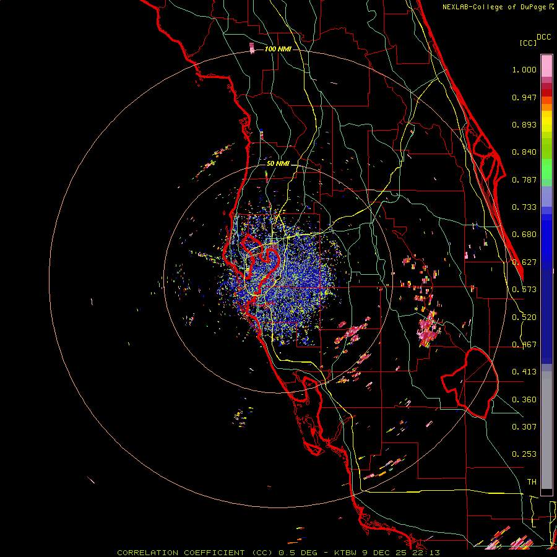
Task: Click the 0.413 value on color scale
Action: [x=524, y=372]
